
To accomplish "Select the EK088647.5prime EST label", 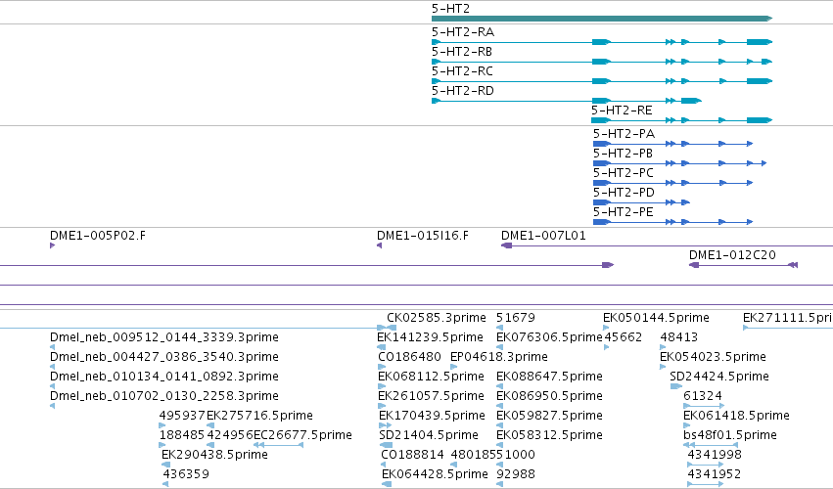I will pyautogui.click(x=549, y=377).
